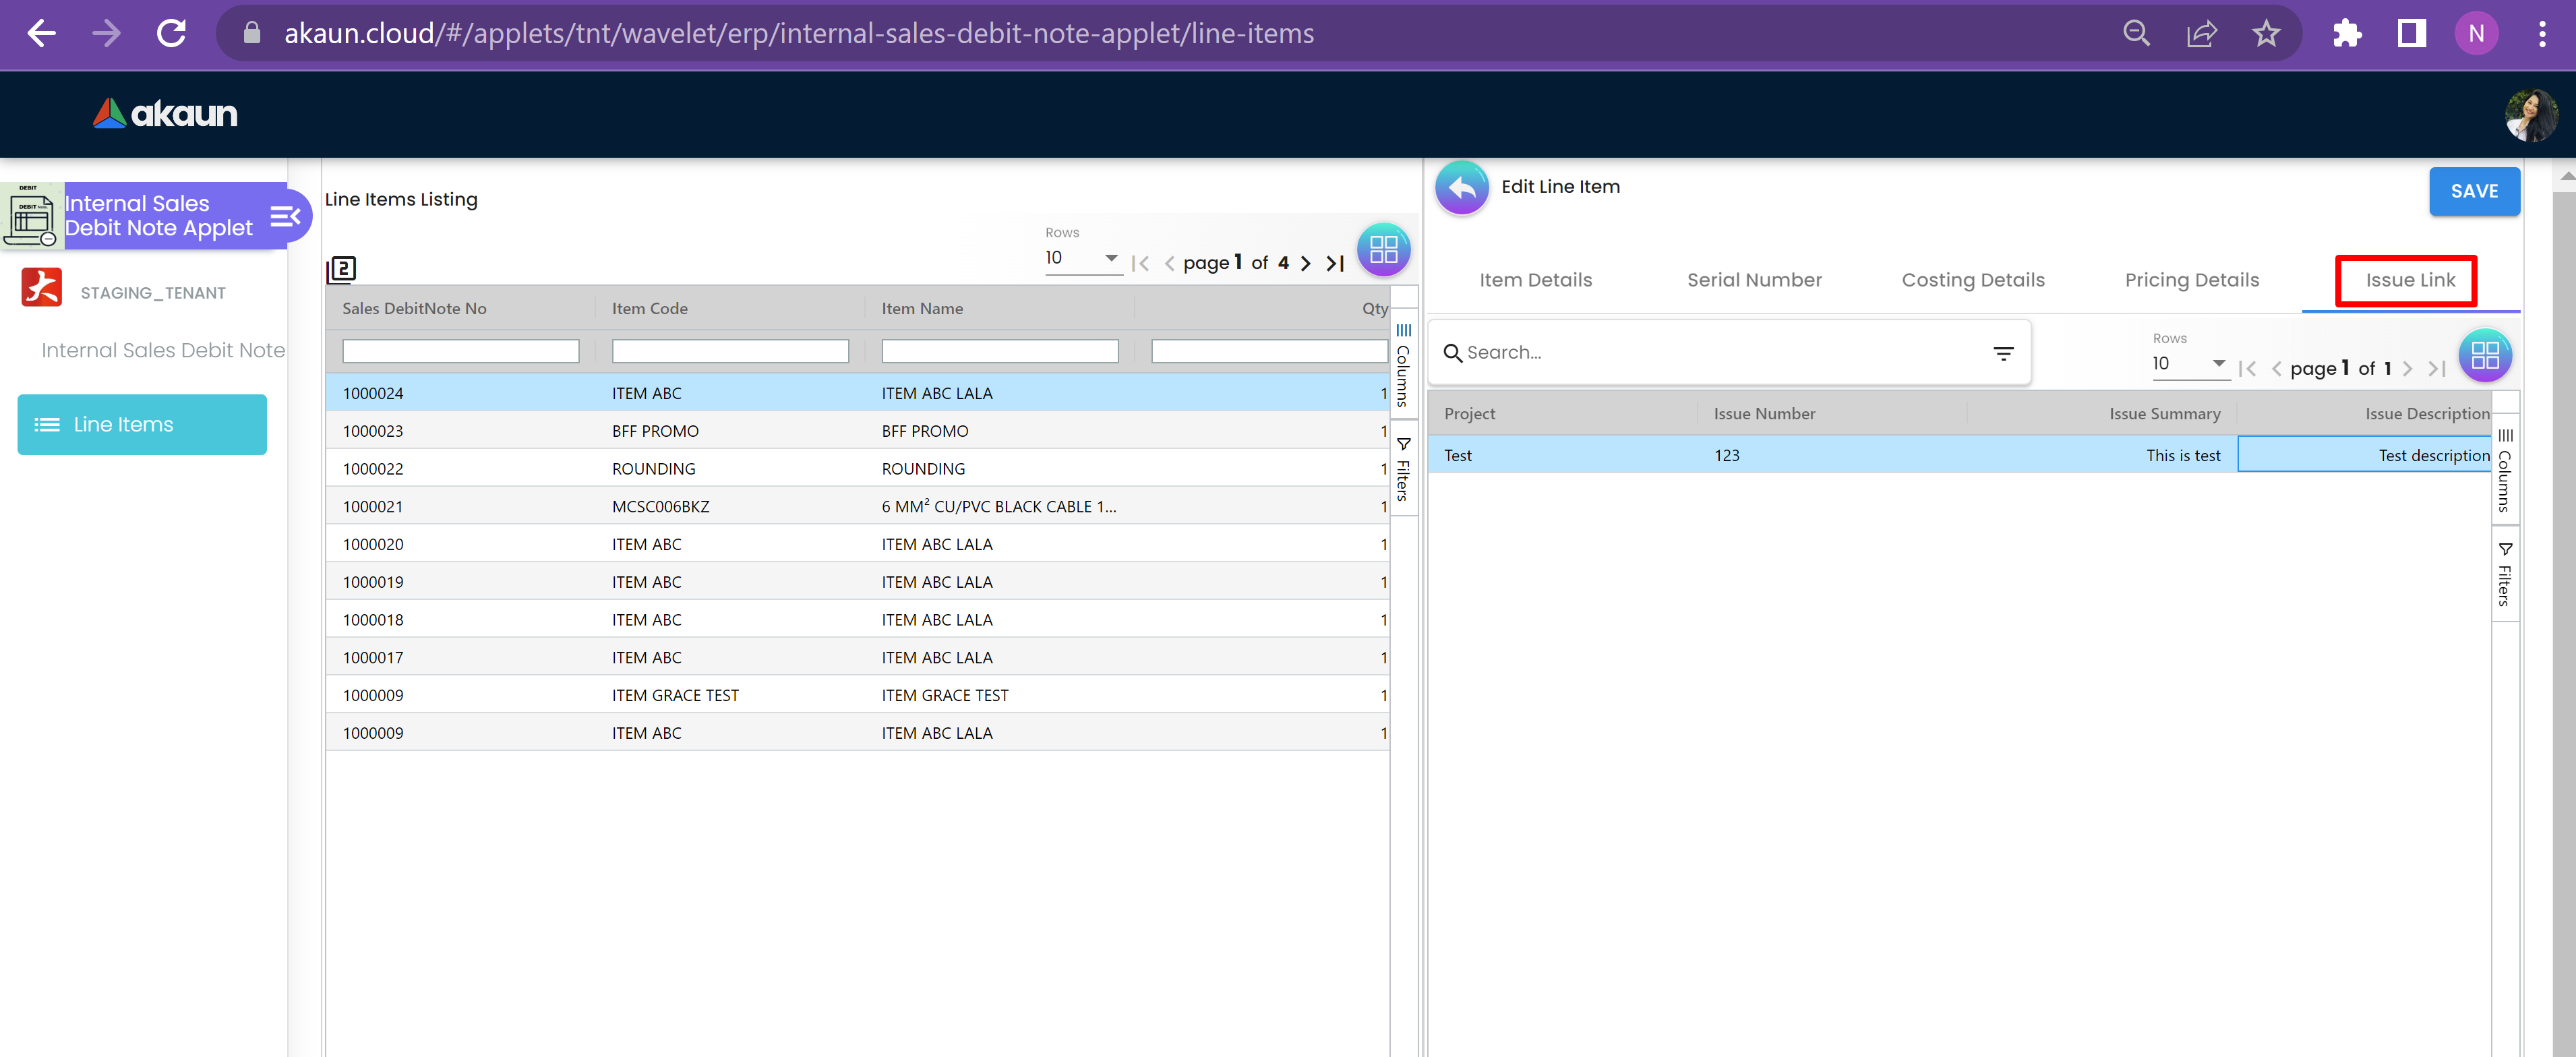Select Line Items in the sidebar

[x=142, y=425]
